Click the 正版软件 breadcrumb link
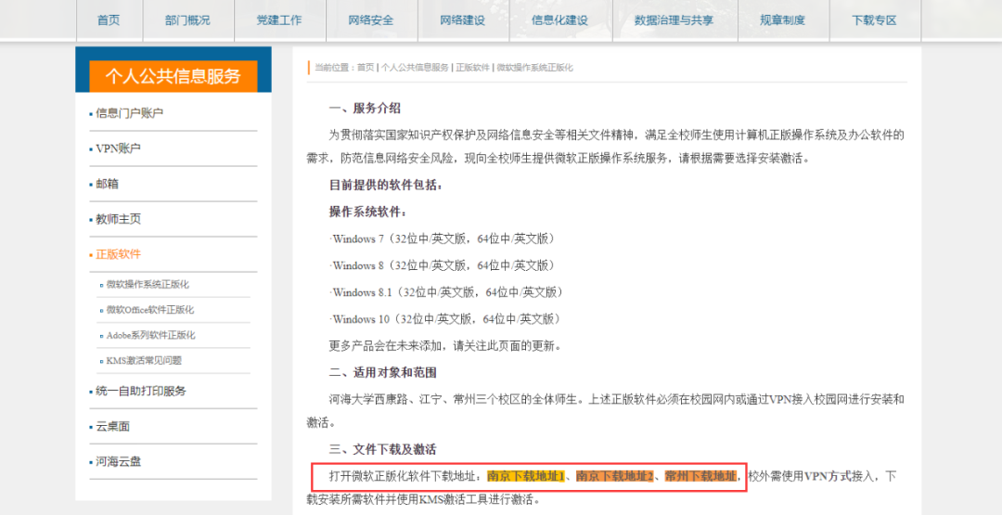 pos(472,67)
